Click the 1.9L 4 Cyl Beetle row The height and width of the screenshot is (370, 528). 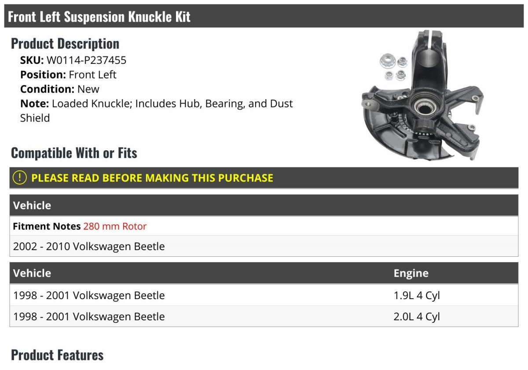pos(264,295)
